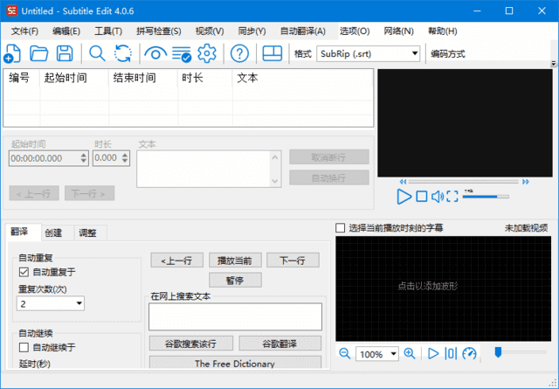Click fast-forward double-arrow under video
559x389 pixels.
(x=526, y=182)
